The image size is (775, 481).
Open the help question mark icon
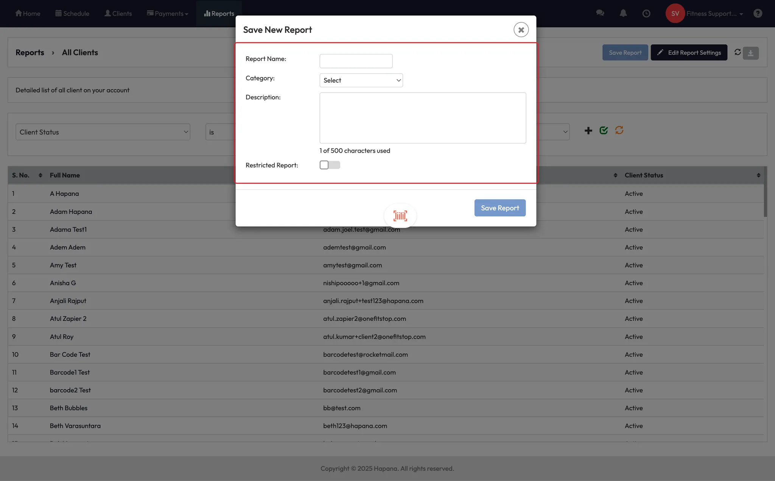pos(758,13)
